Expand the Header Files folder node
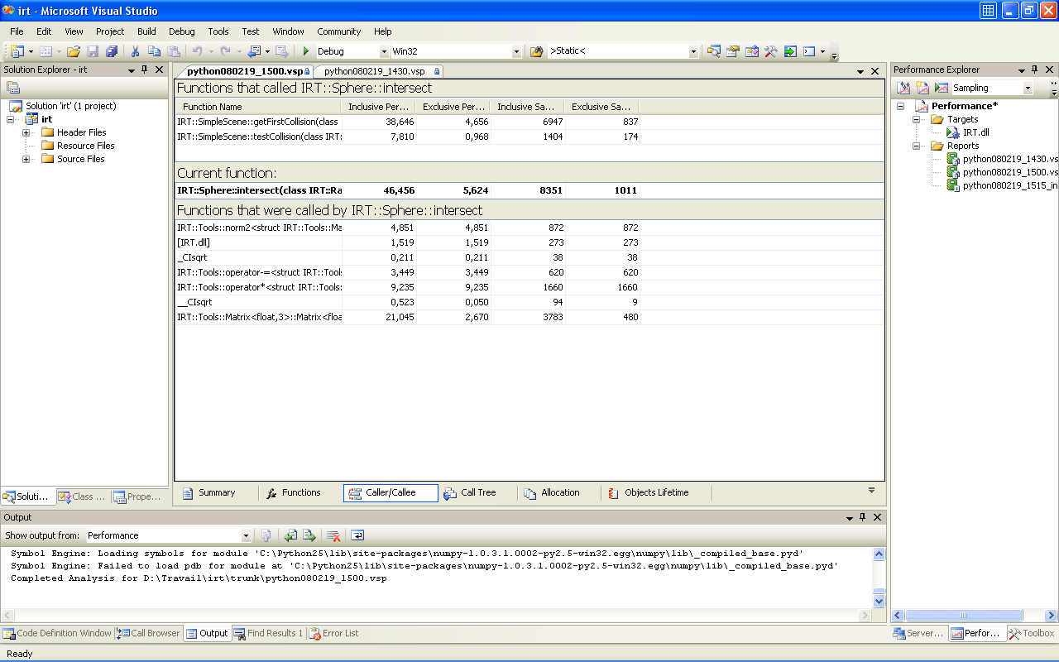 (x=26, y=132)
